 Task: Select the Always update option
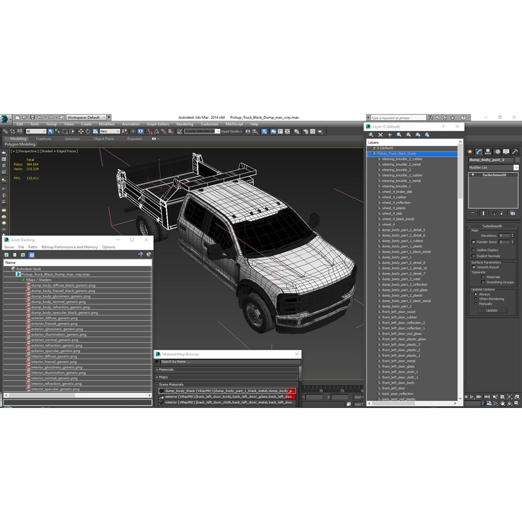click(476, 294)
